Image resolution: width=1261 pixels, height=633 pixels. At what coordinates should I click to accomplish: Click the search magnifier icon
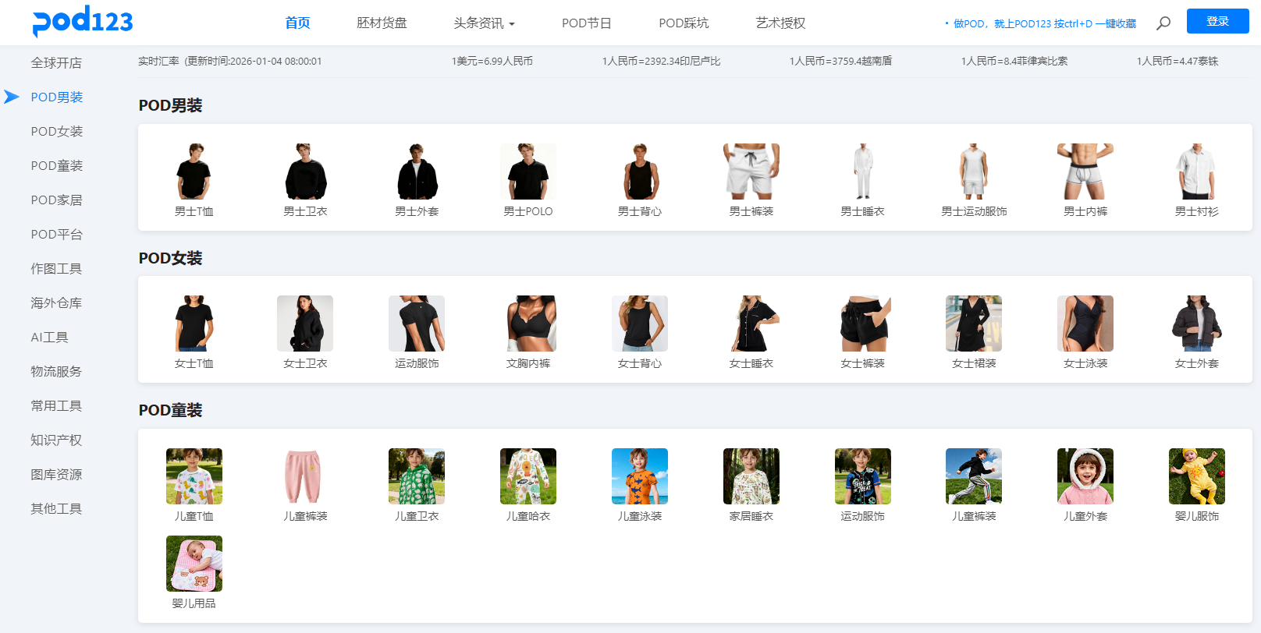click(1163, 23)
